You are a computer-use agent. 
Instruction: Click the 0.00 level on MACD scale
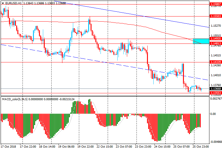click(213, 114)
